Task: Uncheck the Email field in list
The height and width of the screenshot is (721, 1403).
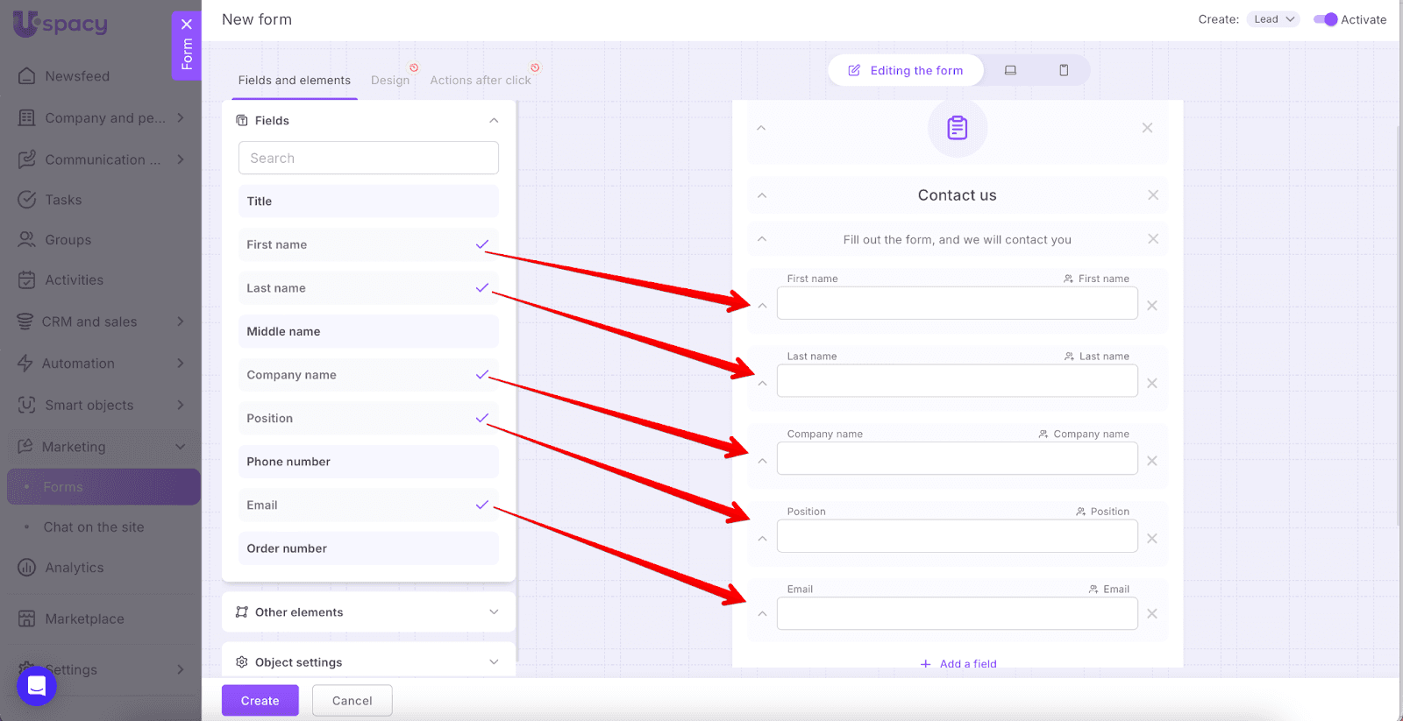Action: [482, 505]
